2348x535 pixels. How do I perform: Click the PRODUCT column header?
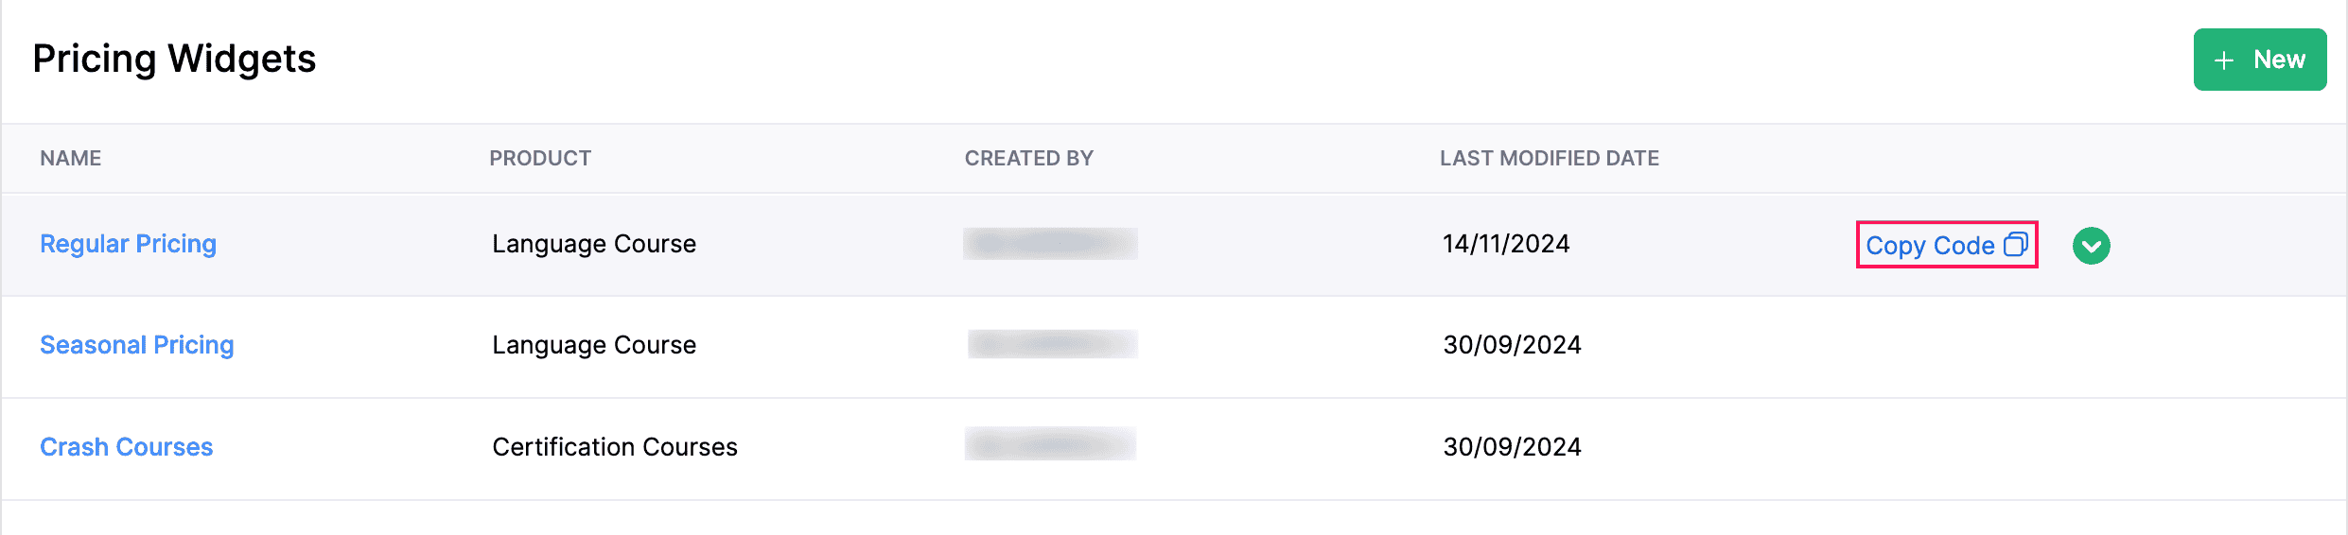(539, 158)
